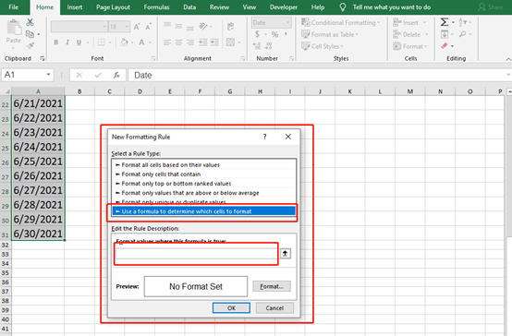512x336 pixels.
Task: Click the Orientation text angle icon
Action: 203,26
